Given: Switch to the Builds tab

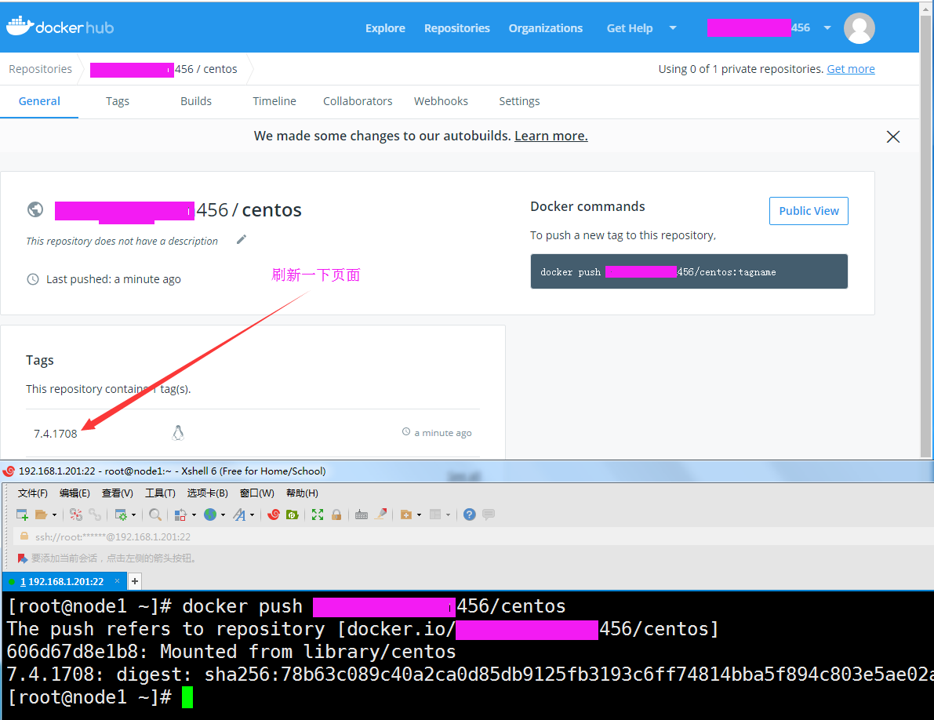Looking at the screenshot, I should 196,101.
